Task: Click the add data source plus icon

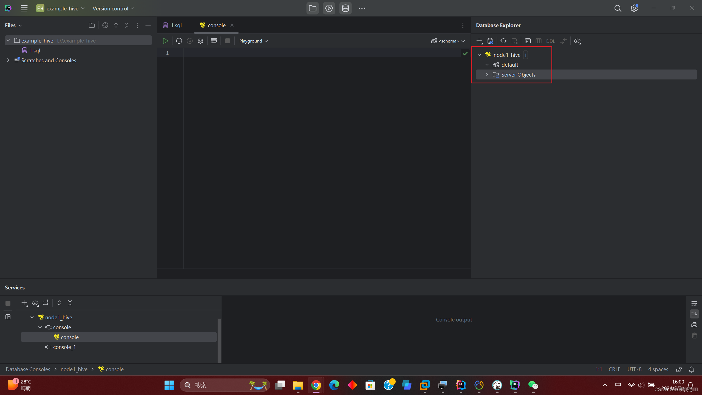Action: point(479,41)
